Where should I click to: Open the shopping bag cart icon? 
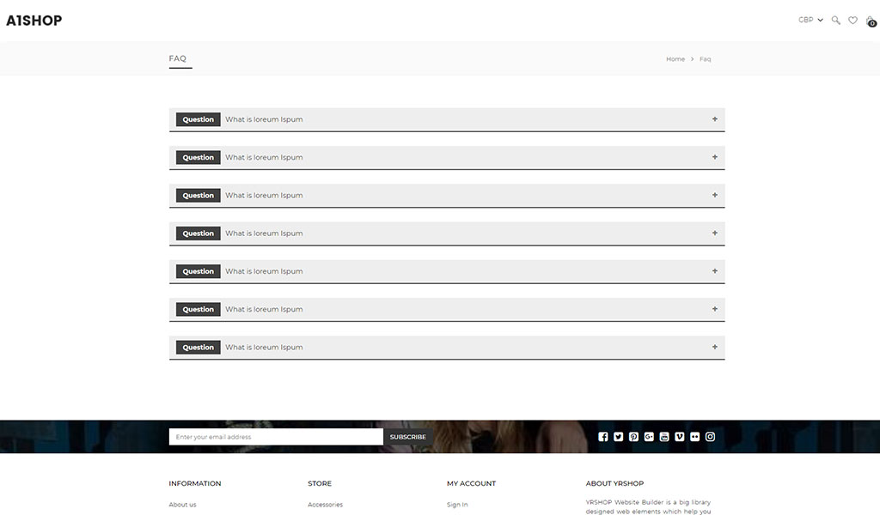[x=871, y=21]
